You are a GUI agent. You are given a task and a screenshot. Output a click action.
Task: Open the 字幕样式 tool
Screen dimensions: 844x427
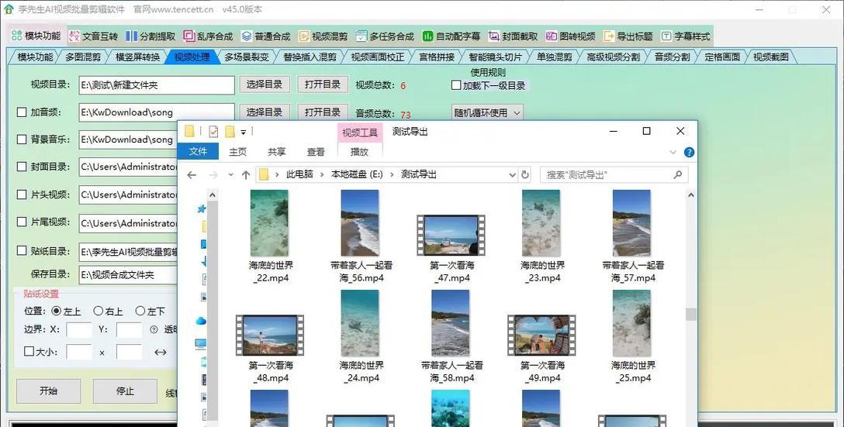click(686, 36)
